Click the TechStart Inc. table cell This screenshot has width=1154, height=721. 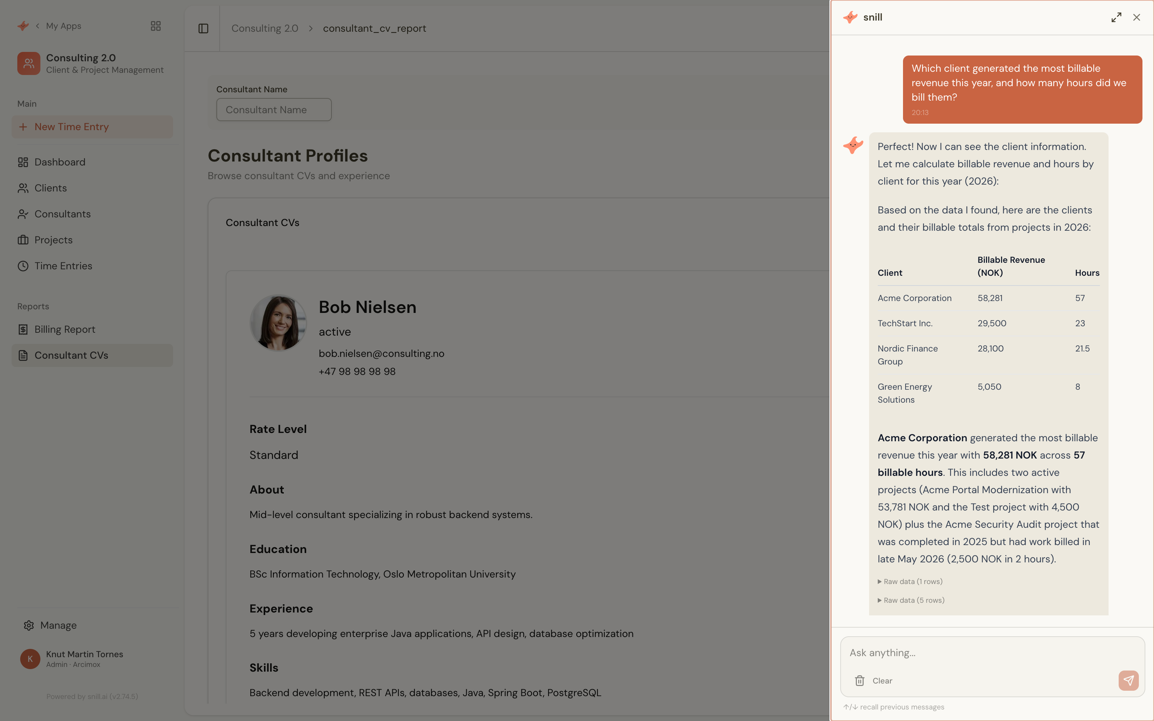905,323
